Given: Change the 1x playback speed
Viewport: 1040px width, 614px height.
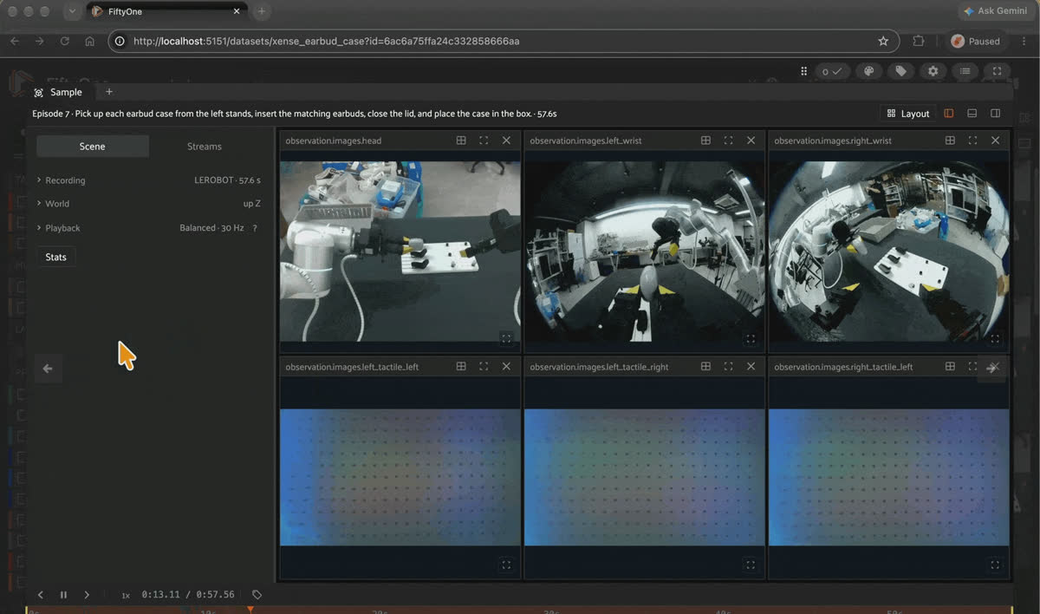Looking at the screenshot, I should click(126, 596).
